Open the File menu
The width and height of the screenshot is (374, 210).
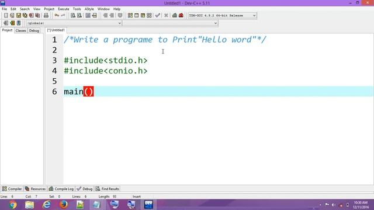tap(4, 9)
